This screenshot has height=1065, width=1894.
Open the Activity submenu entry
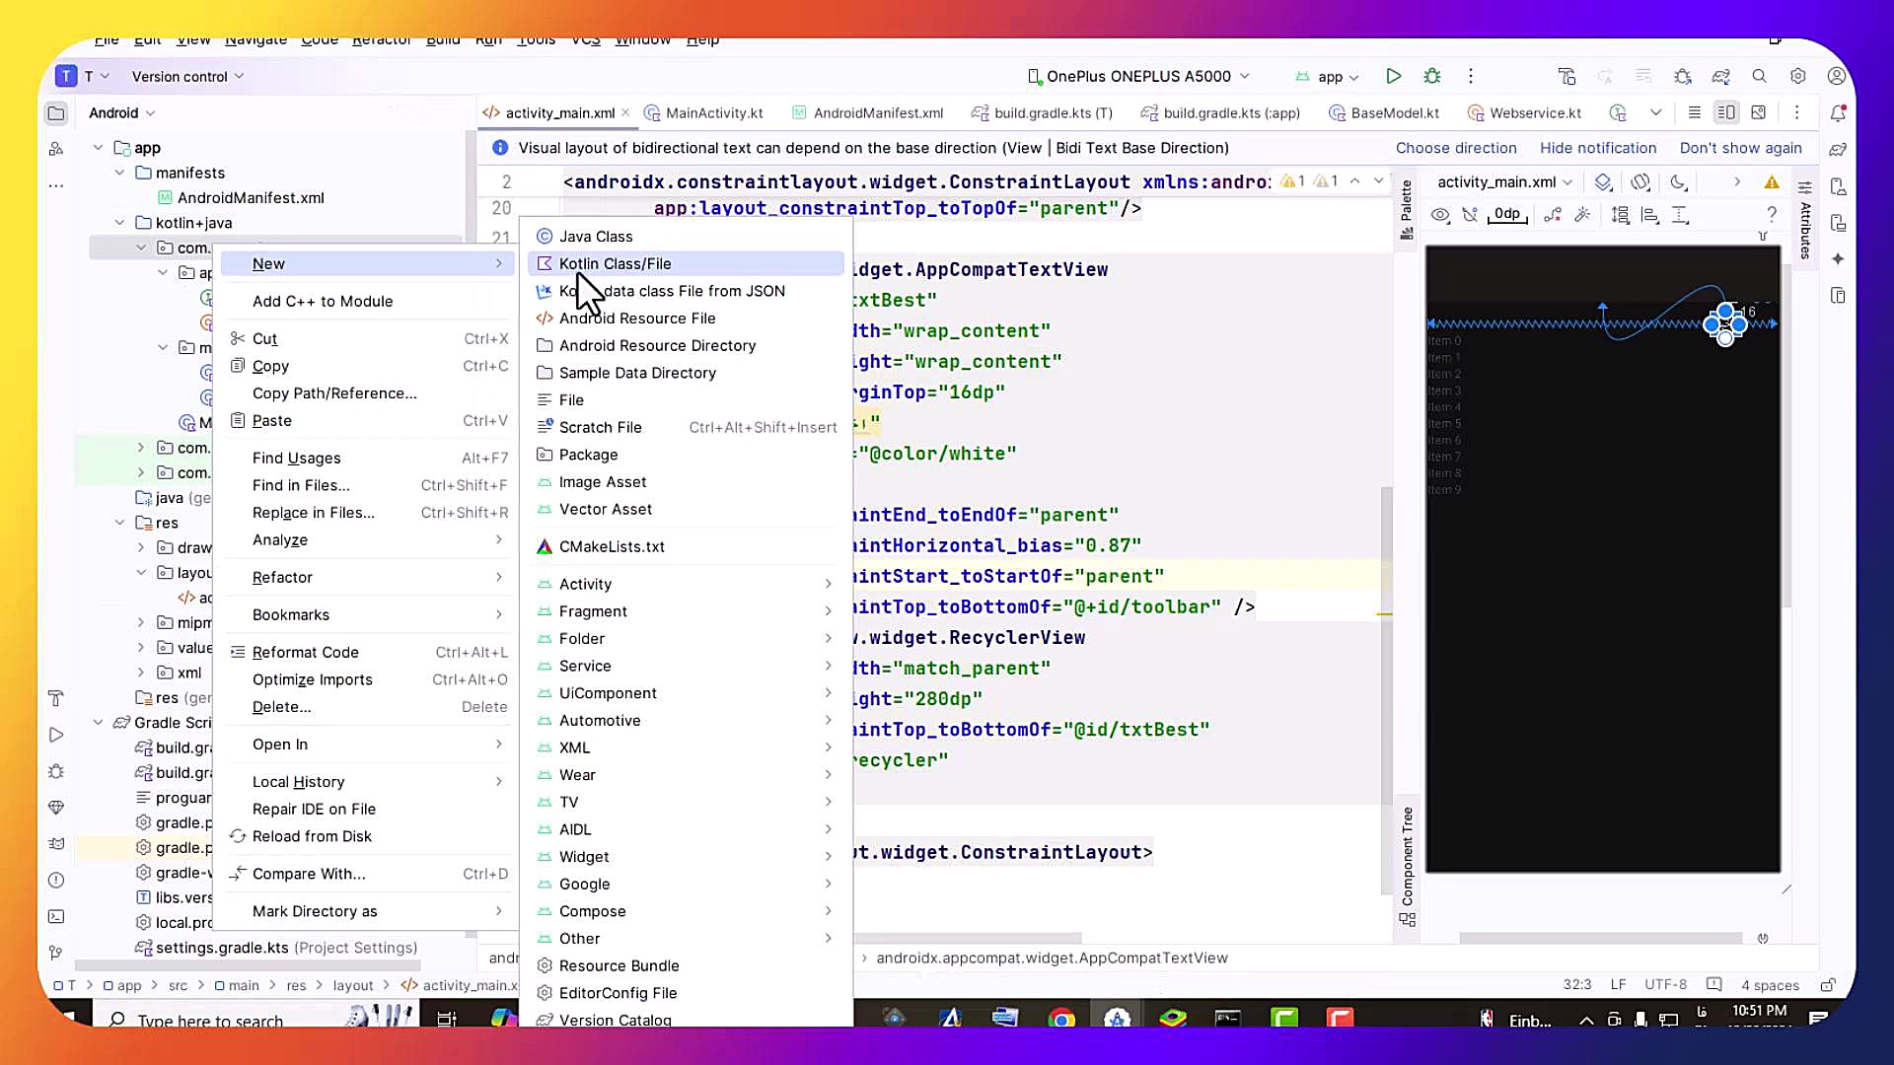click(x=686, y=584)
